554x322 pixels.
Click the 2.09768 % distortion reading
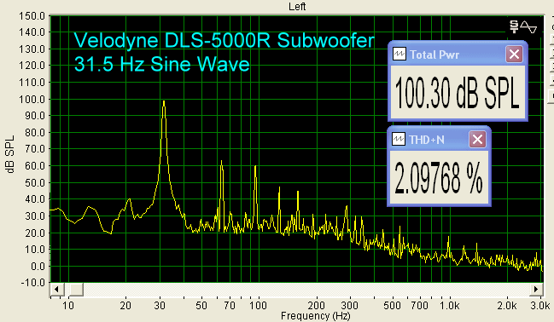439,177
